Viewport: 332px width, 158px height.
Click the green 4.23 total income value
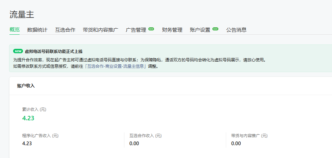[x=28, y=118]
